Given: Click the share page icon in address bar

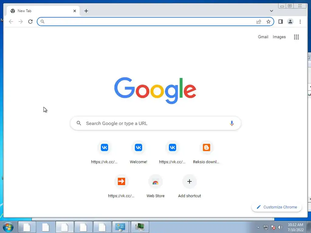Looking at the screenshot, I should point(259,22).
